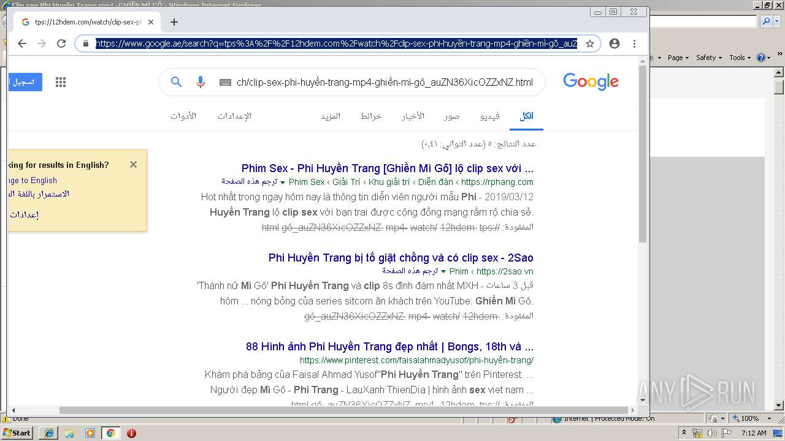Expand Internet Explorer search provider dropdown
The image size is (785, 441).
(776, 21)
